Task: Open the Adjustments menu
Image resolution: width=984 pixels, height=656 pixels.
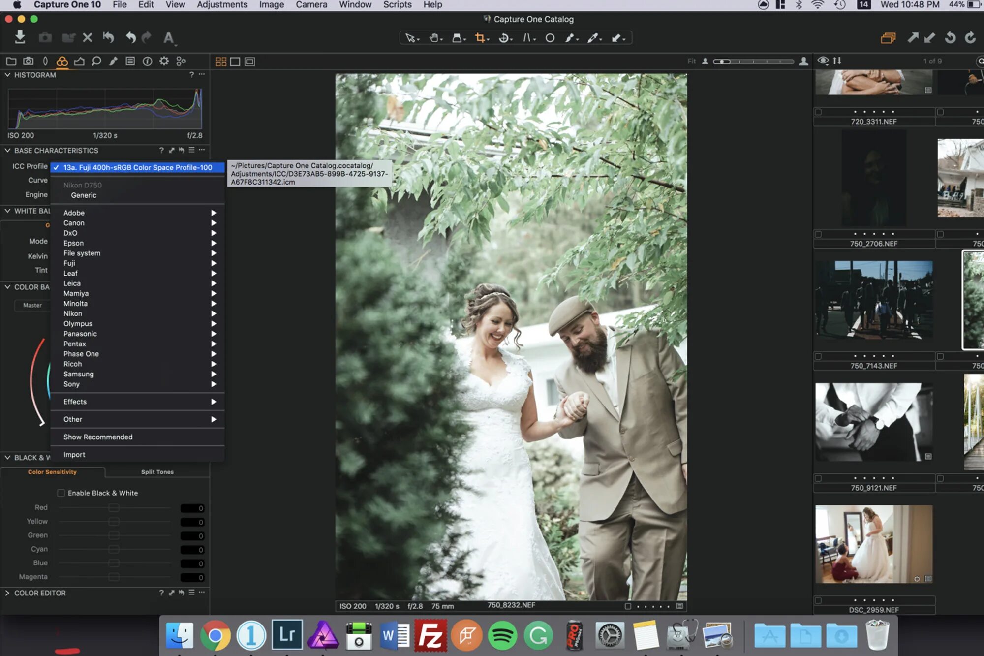Action: tap(222, 5)
